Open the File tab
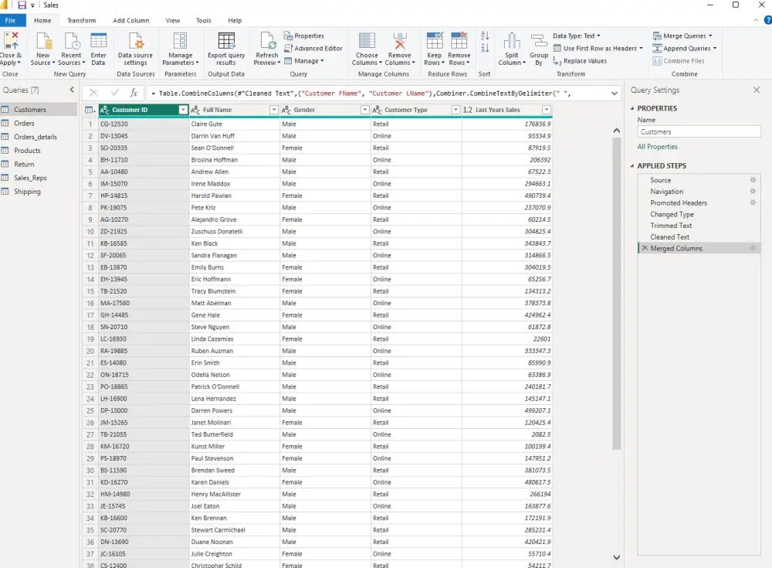Image resolution: width=772 pixels, height=568 pixels. click(10, 21)
